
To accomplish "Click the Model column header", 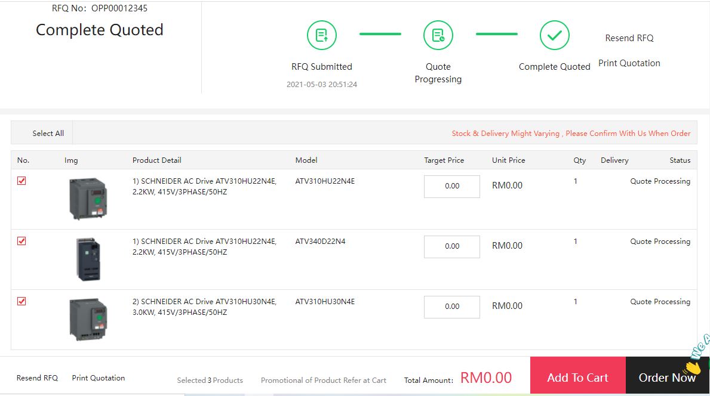I will (x=306, y=160).
